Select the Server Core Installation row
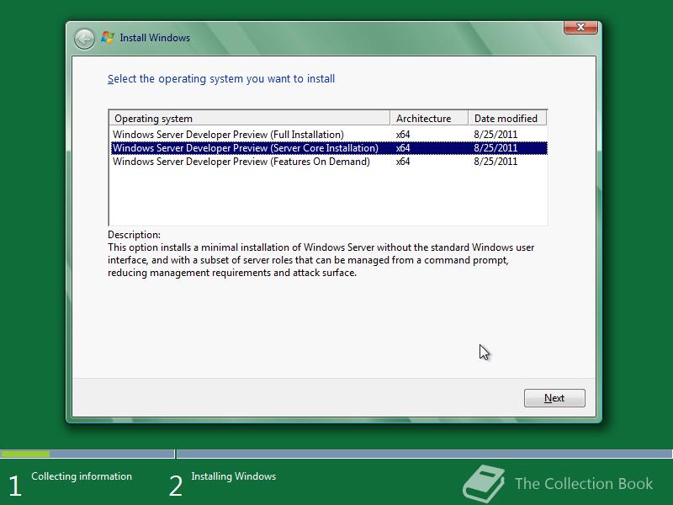673x505 pixels. (x=329, y=148)
